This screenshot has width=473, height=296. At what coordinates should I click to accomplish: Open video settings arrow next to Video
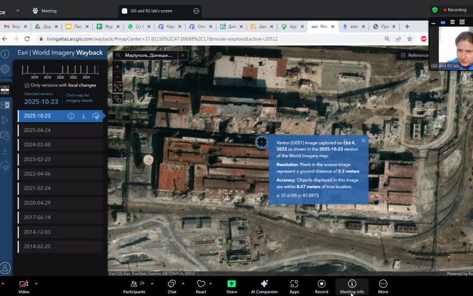(35, 284)
